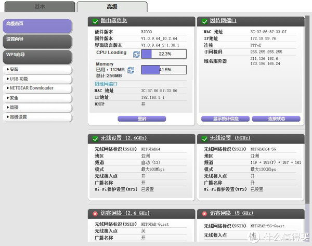Click SSID value NETGEAR64
The height and width of the screenshot is (246, 312).
pos(151,149)
